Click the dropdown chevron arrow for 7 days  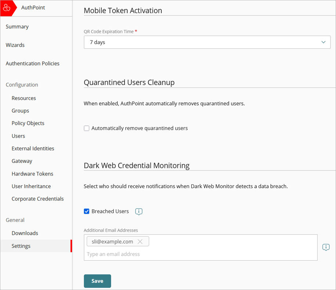click(x=323, y=42)
